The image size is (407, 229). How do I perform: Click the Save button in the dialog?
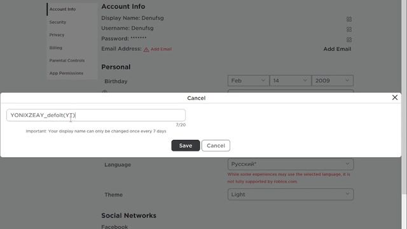(186, 146)
